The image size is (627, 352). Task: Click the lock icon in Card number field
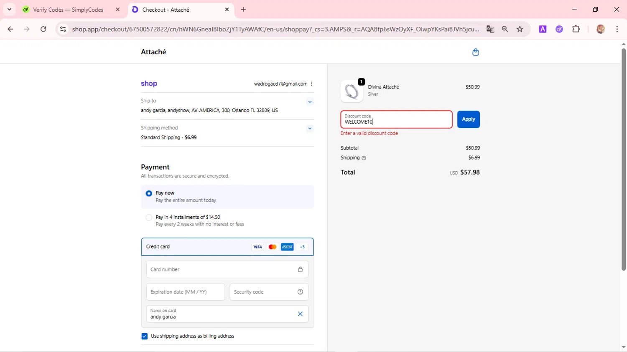(300, 270)
